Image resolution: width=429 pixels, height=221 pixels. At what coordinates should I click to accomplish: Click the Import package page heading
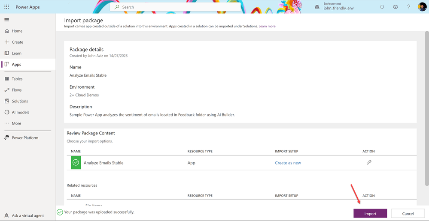[x=83, y=20]
